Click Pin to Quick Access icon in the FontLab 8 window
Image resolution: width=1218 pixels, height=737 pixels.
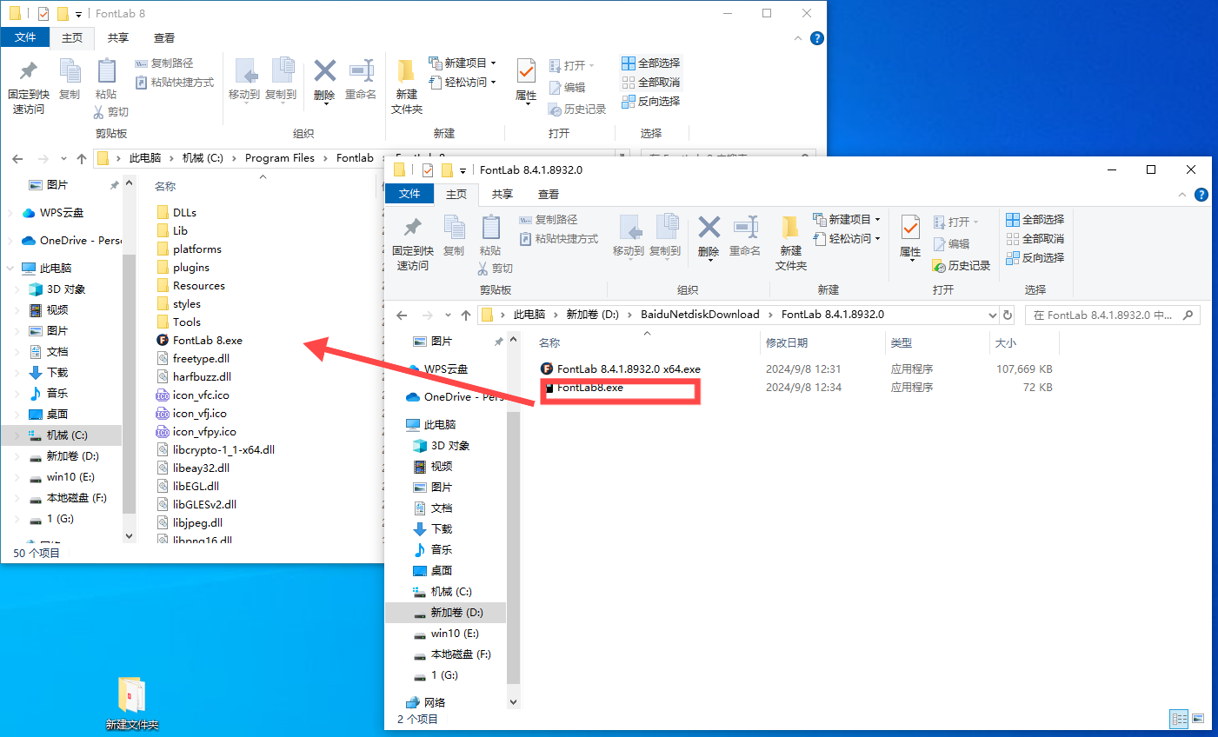(29, 73)
